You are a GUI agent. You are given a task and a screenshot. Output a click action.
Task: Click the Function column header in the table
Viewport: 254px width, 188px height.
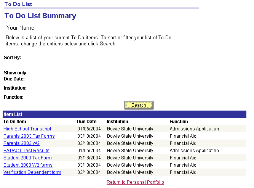[x=179, y=122]
